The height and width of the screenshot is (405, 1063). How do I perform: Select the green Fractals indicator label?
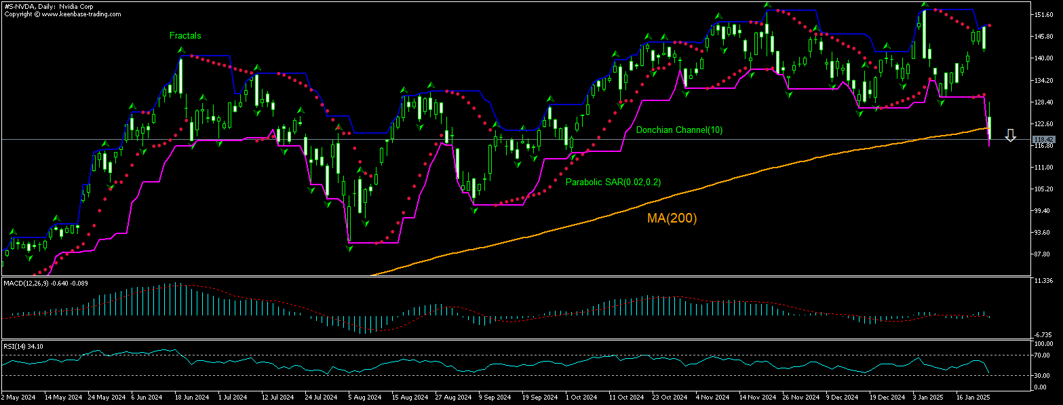click(x=185, y=36)
